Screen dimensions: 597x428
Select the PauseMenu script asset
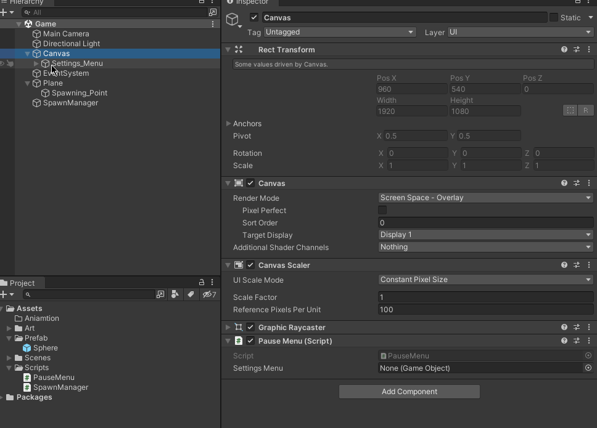coord(54,377)
